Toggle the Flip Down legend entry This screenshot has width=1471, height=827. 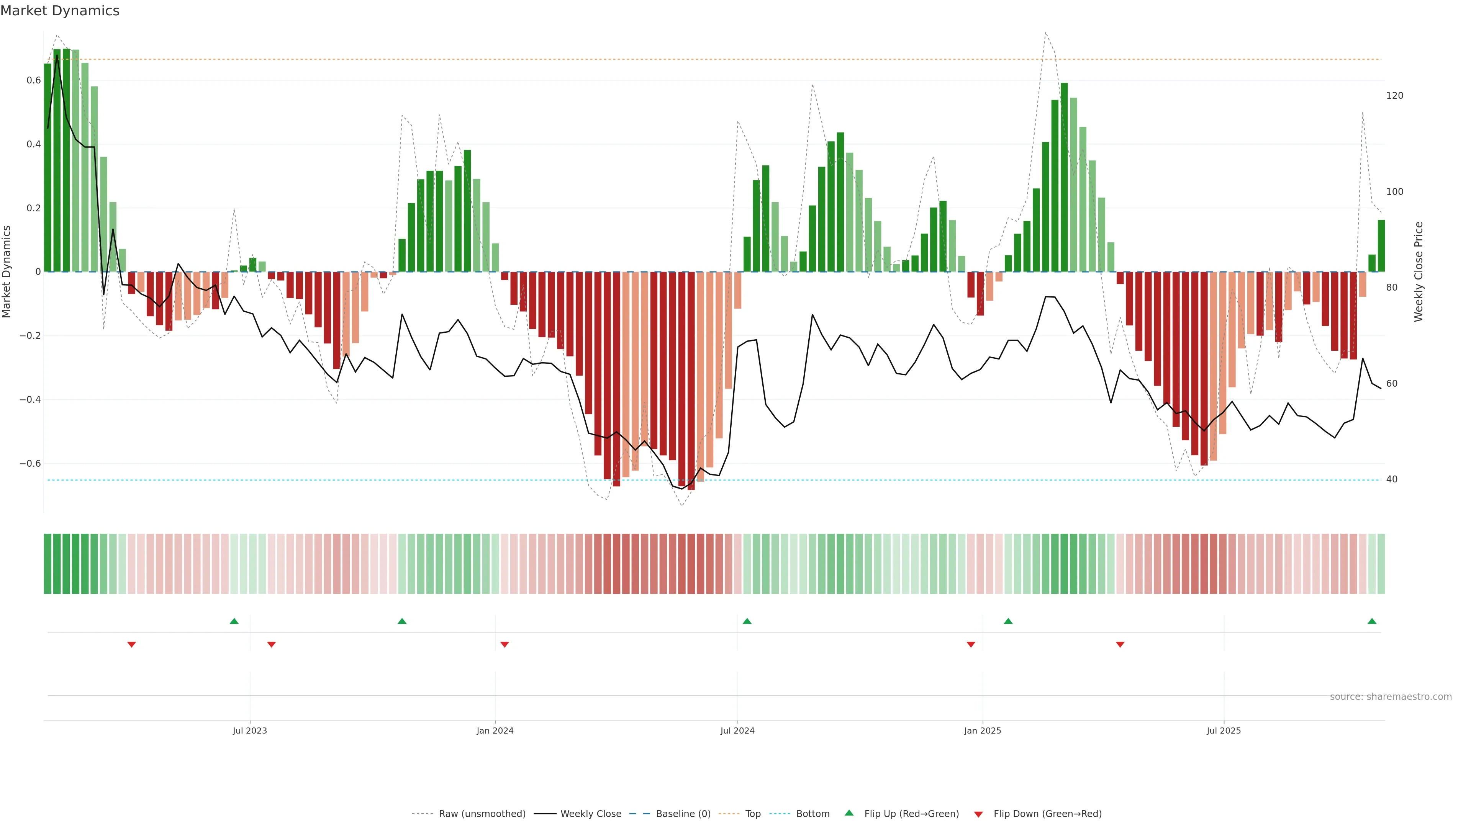[1047, 814]
